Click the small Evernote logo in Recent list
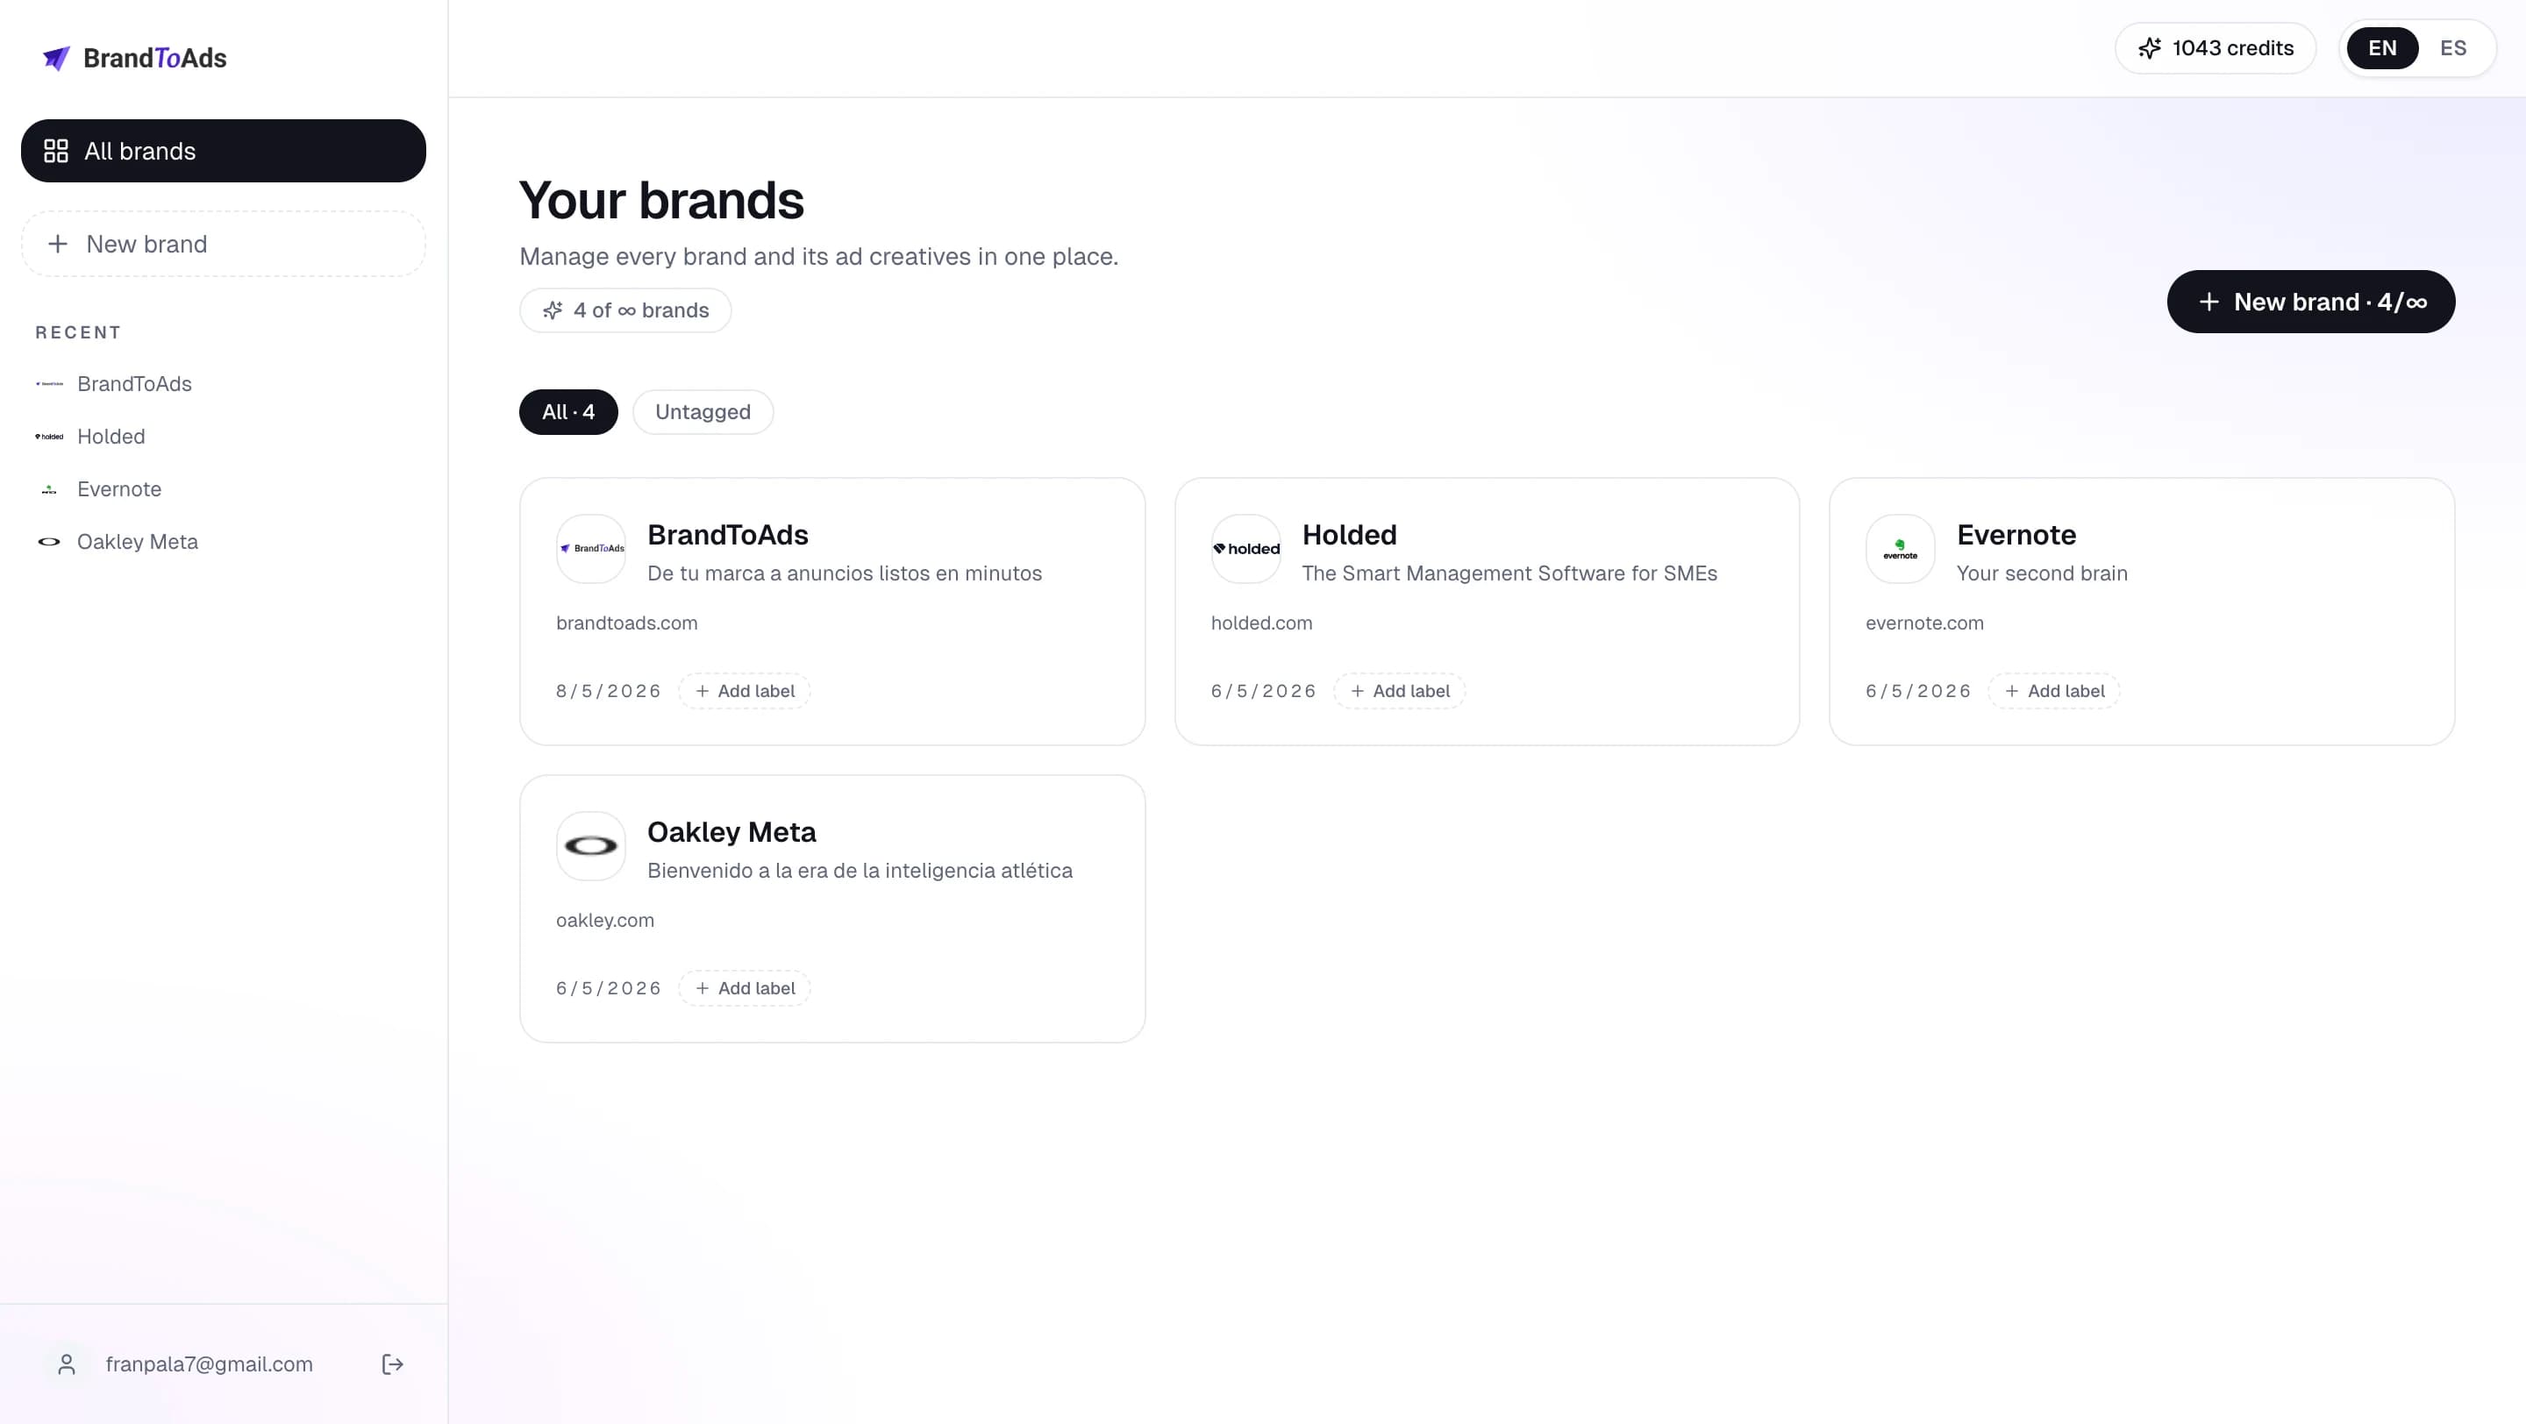This screenshot has width=2526, height=1424. 49,489
